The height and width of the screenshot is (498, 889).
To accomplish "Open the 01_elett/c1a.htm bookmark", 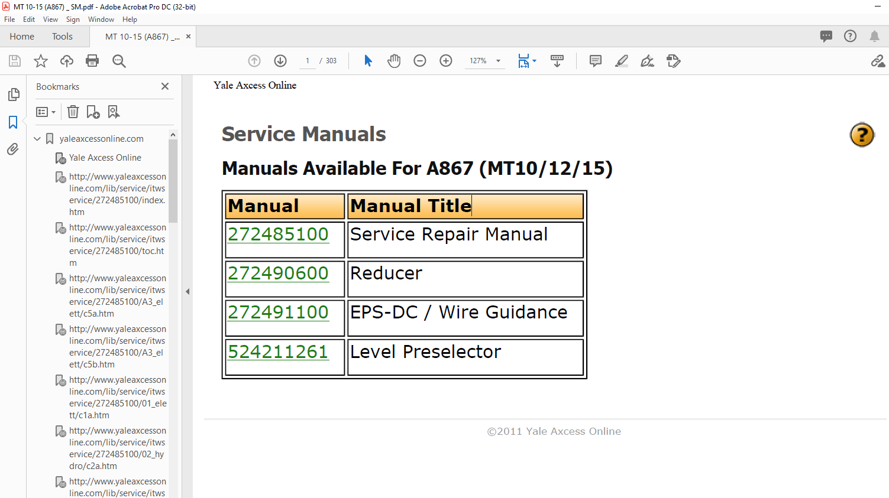I will click(x=117, y=398).
